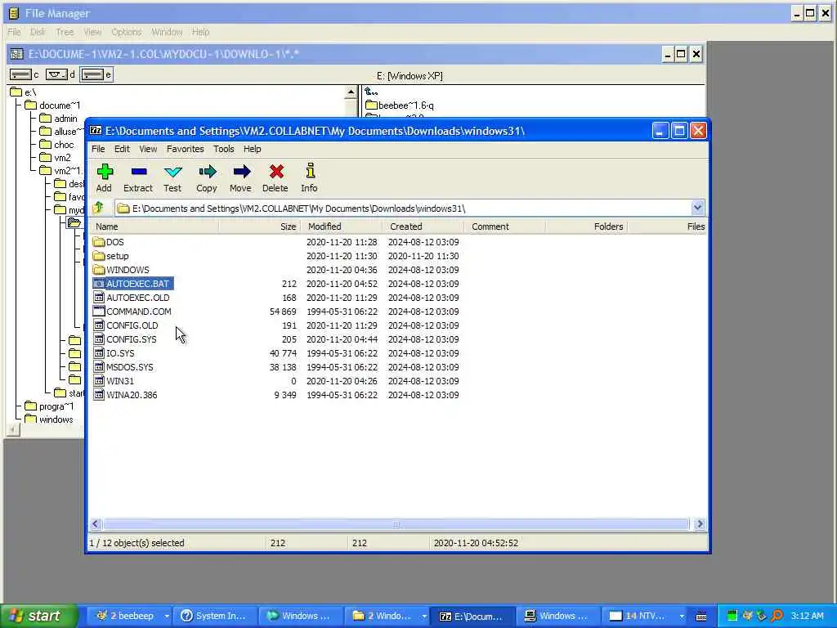
Task: Select the WINDOWS folder in the list
Action: [121, 270]
